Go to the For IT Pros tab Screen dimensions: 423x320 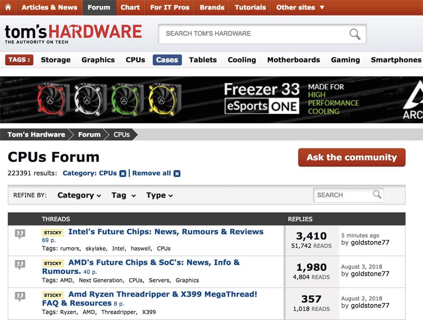pos(170,8)
